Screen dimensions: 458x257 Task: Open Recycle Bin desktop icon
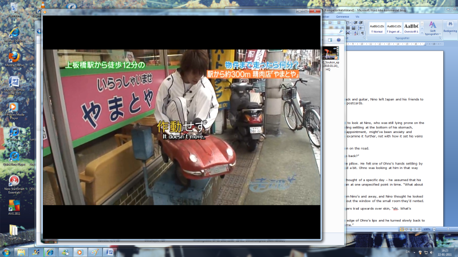coord(14,9)
